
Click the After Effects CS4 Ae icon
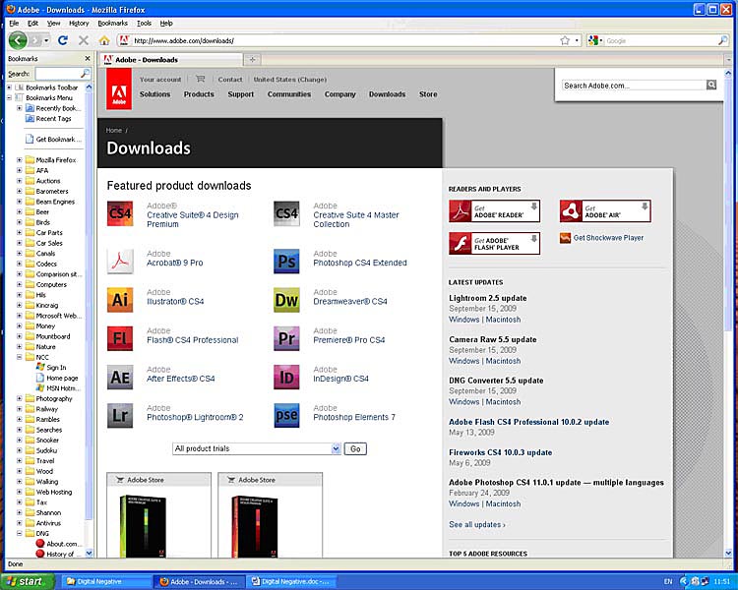coord(119,378)
